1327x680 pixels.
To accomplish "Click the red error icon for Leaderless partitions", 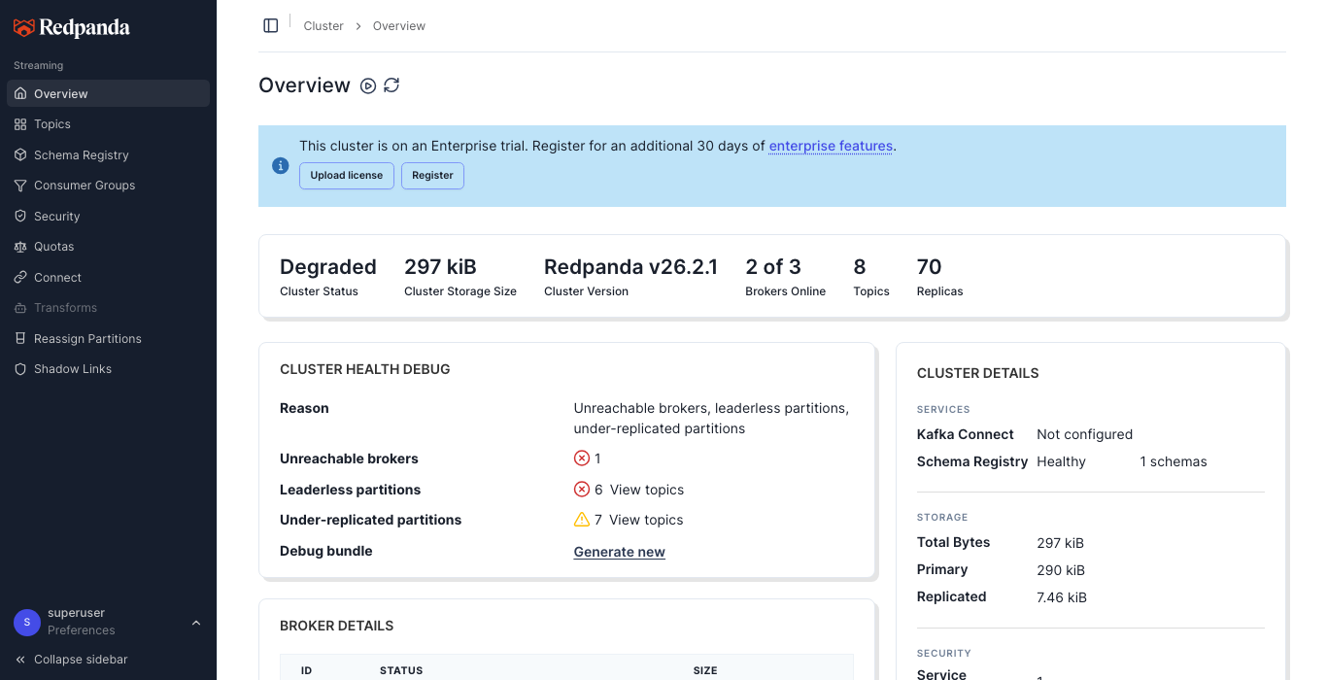I will (582, 490).
